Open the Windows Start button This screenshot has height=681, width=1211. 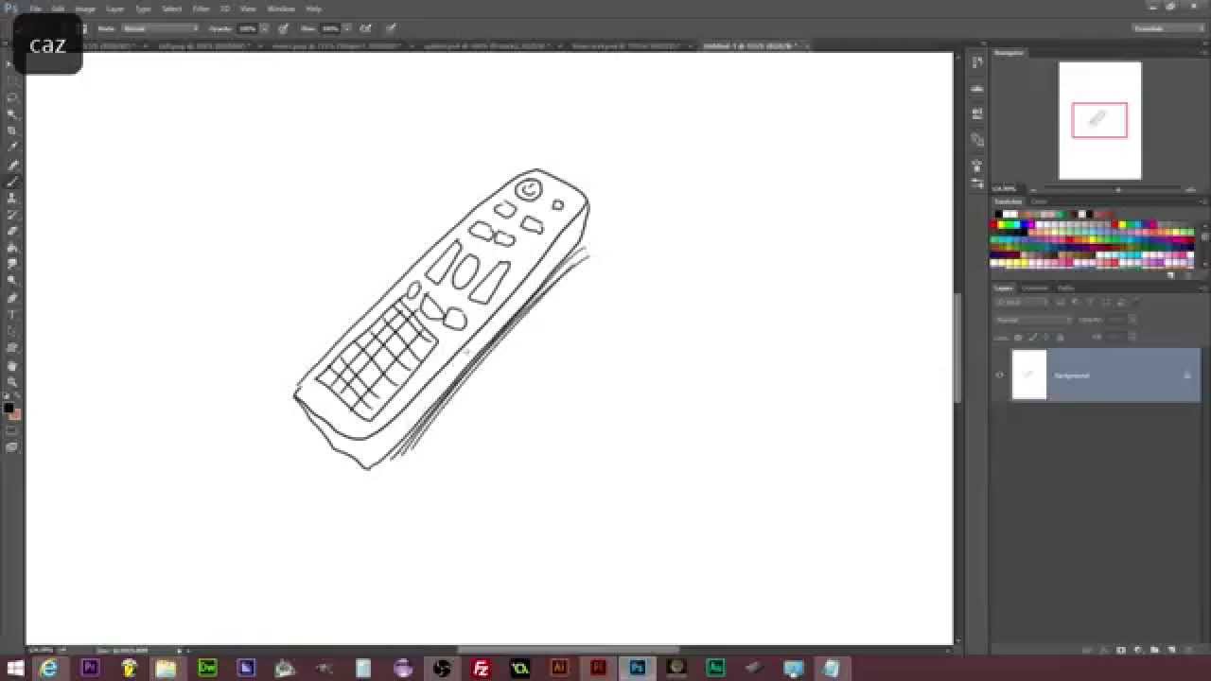(15, 668)
